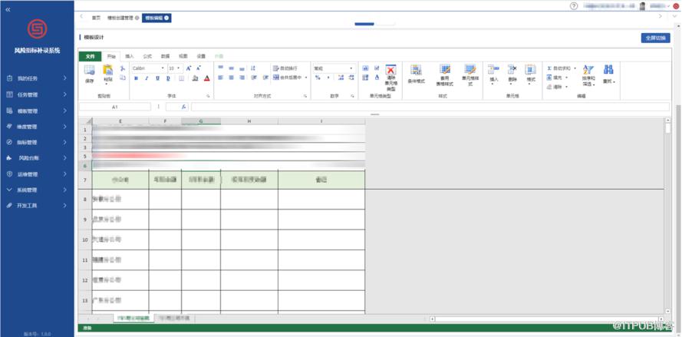
Task: Click the red X clear cell type icon
Action: click(391, 70)
